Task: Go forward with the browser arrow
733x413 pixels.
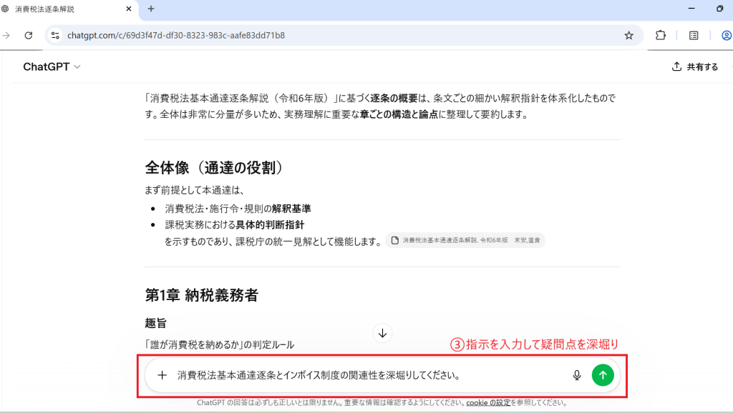Action: pyautogui.click(x=6, y=35)
